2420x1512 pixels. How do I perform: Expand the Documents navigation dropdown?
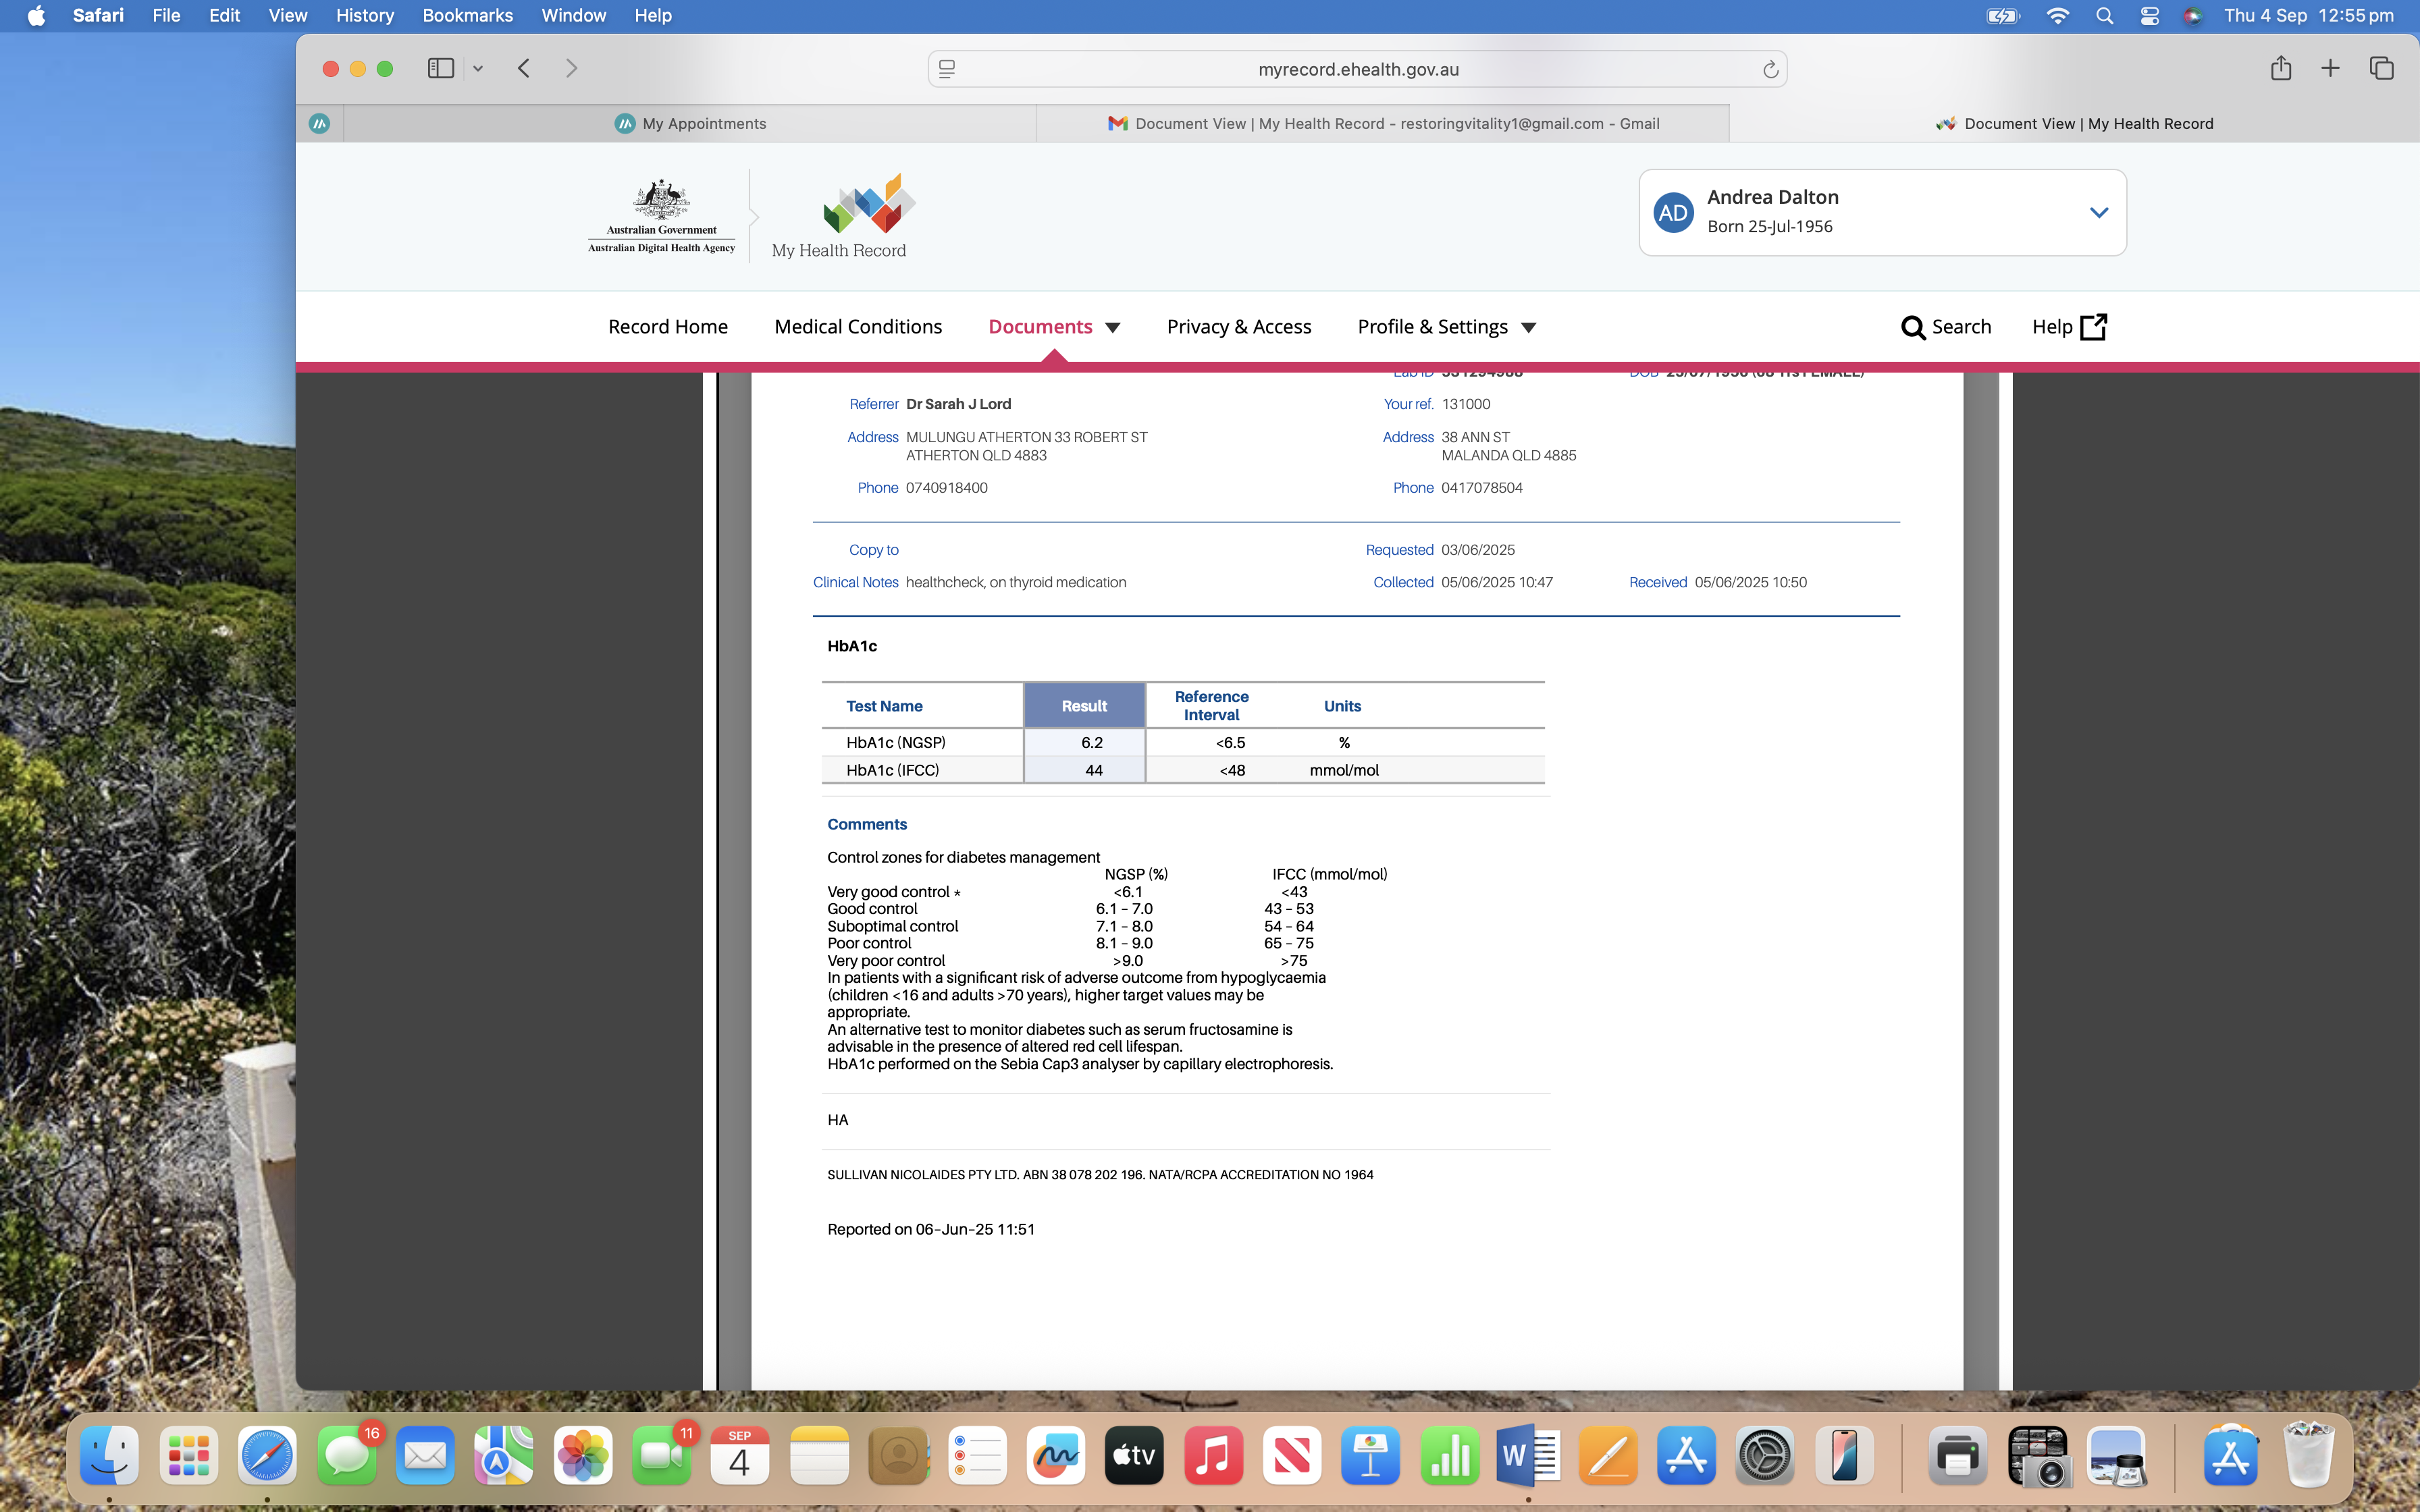tap(1112, 328)
